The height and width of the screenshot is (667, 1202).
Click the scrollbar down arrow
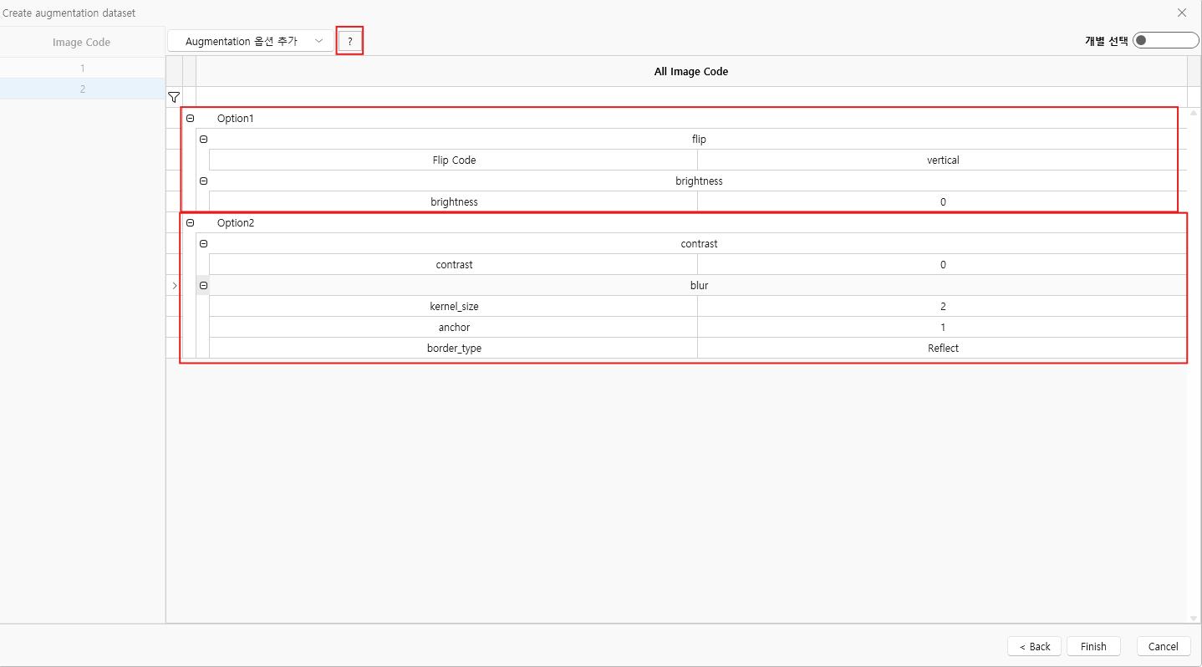(1193, 618)
